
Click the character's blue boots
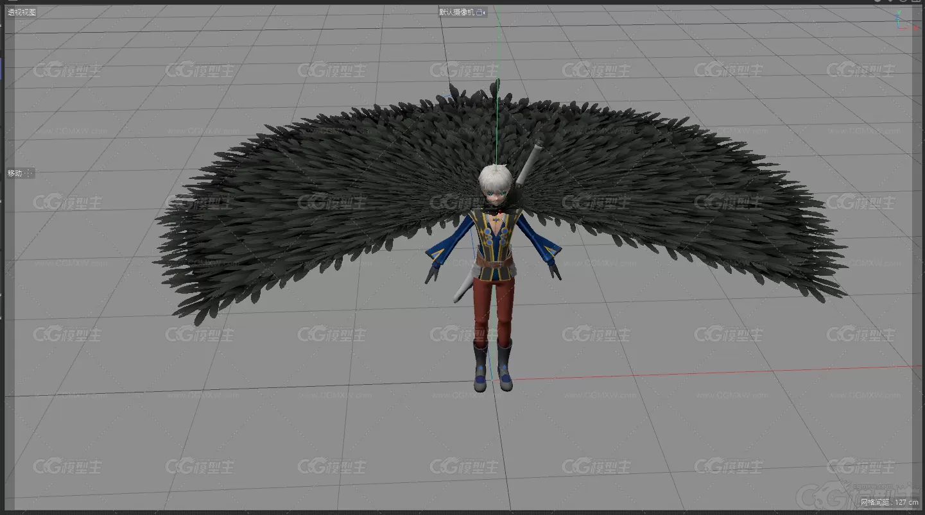click(492, 366)
